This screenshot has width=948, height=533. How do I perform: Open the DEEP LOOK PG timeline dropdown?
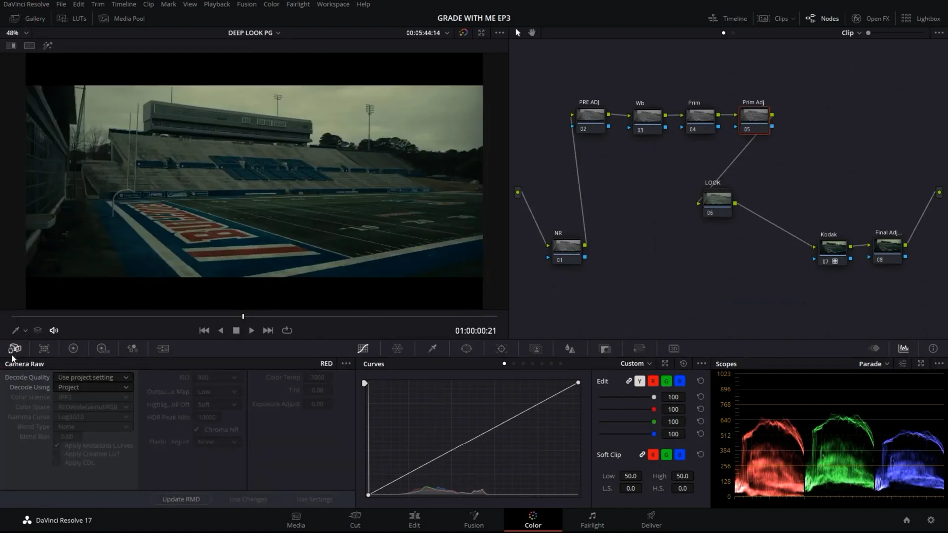coord(254,33)
